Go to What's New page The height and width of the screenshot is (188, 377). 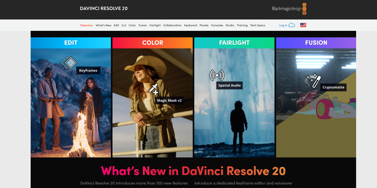pos(103,25)
